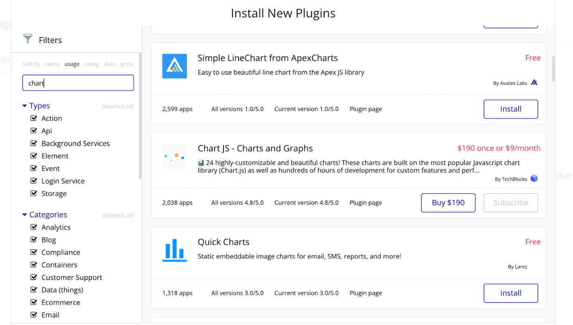573x325 pixels.
Task: Uncheck the Action type checkbox
Action: point(34,118)
